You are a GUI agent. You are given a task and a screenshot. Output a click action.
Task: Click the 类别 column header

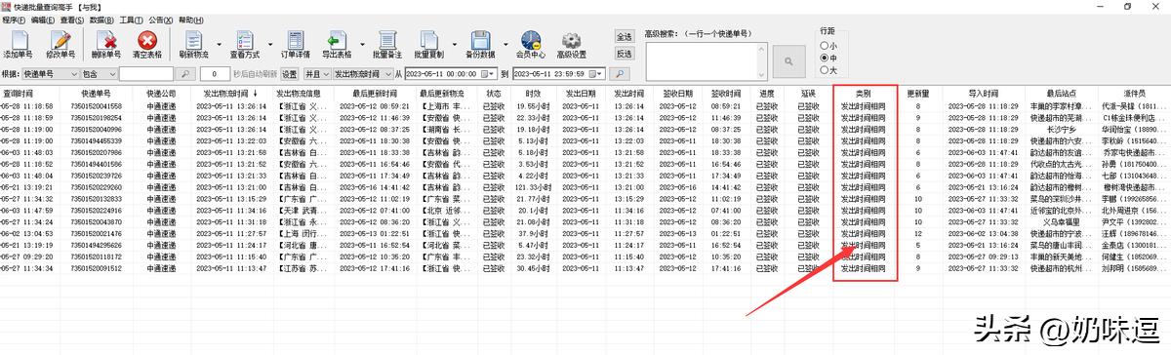click(864, 94)
